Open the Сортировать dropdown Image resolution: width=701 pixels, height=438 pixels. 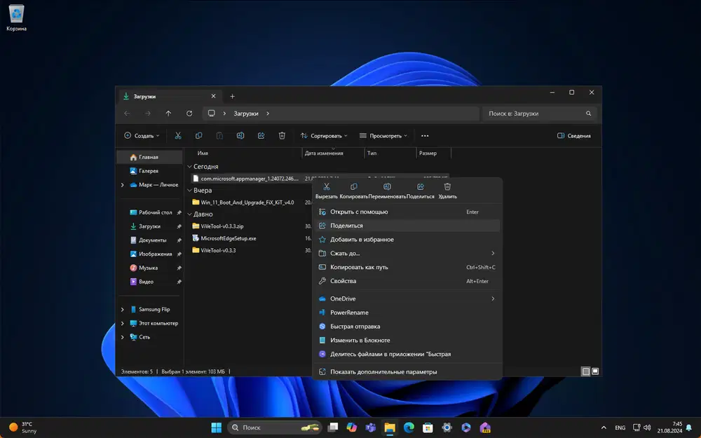324,136
